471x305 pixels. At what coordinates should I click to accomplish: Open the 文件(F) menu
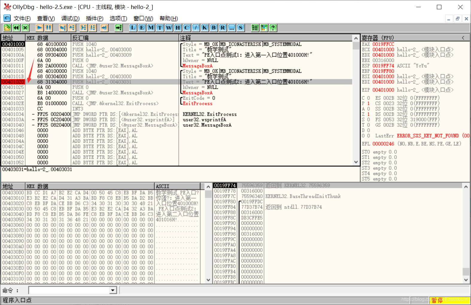pos(22,19)
